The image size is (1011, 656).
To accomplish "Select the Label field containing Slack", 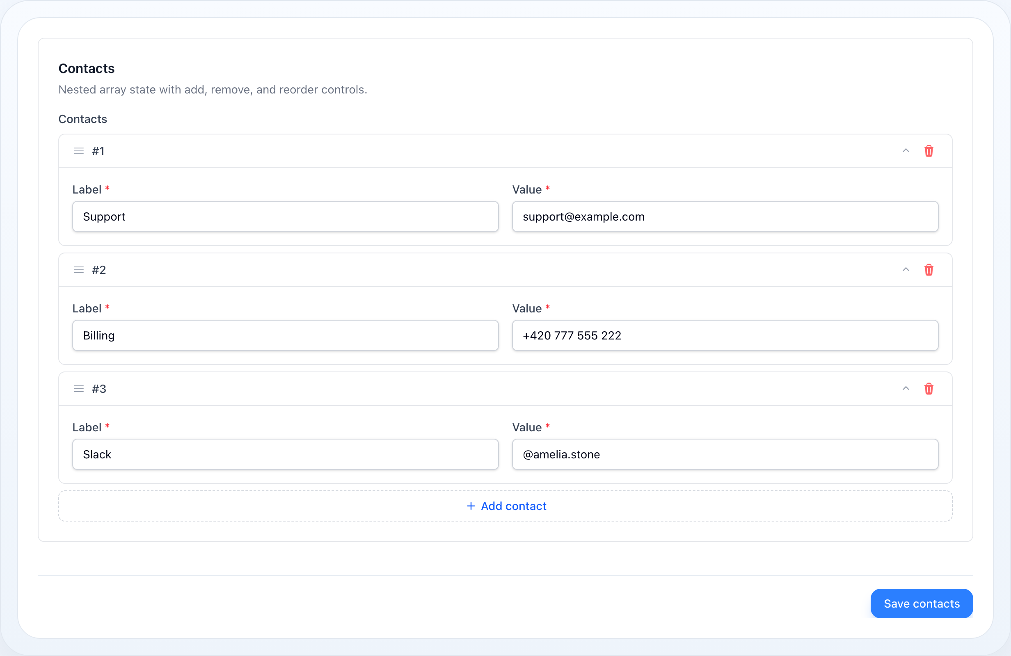I will pyautogui.click(x=286, y=454).
